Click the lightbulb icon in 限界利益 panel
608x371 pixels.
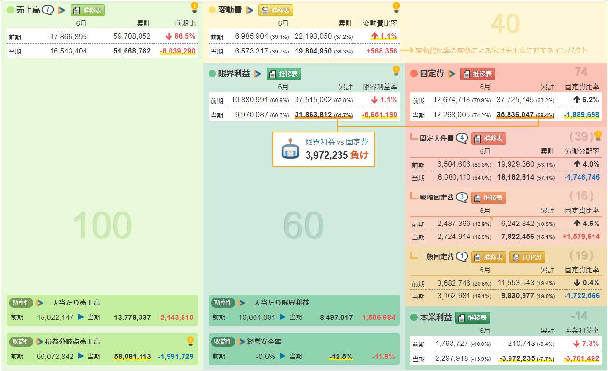(396, 71)
